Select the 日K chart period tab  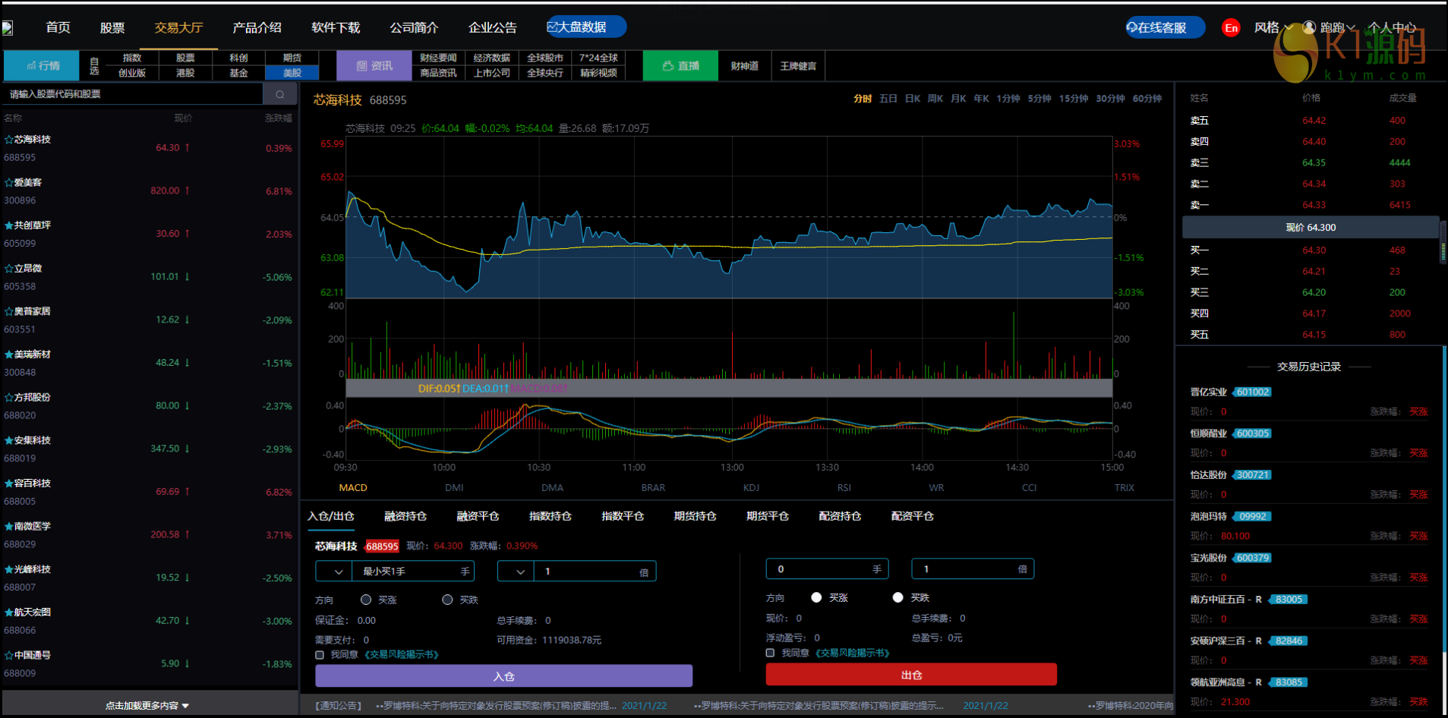[x=912, y=99]
